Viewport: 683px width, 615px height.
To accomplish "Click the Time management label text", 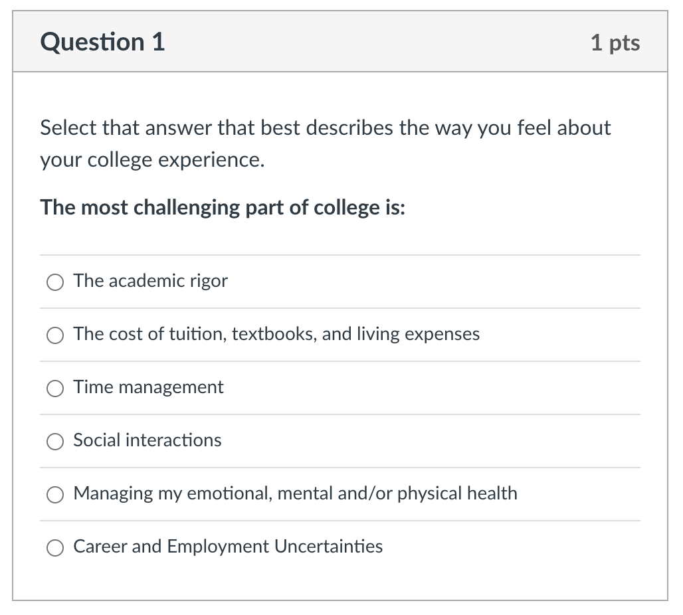I will coord(147,387).
